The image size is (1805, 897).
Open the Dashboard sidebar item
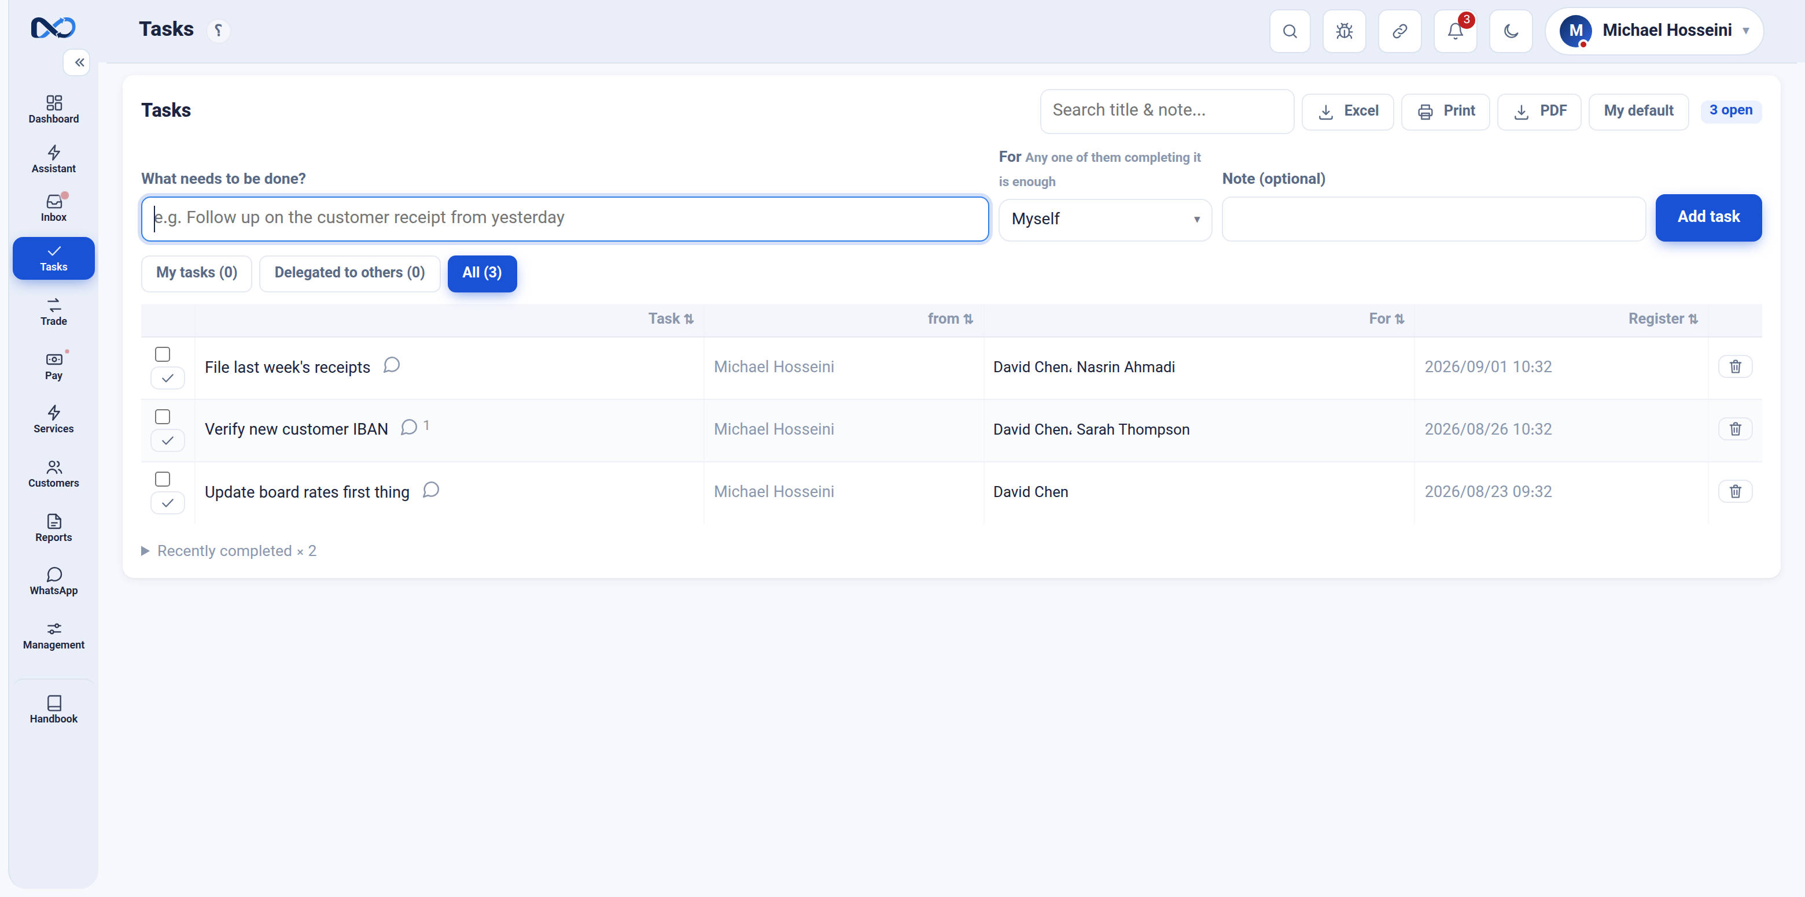[x=53, y=110]
